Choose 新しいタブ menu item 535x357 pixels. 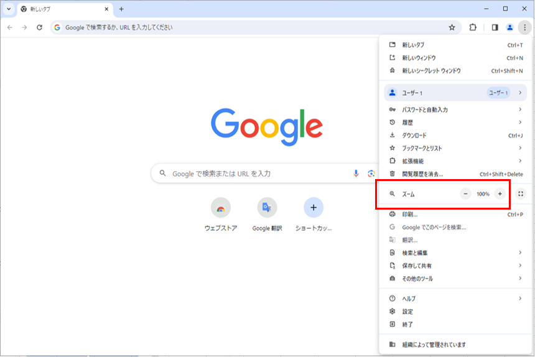click(456, 45)
